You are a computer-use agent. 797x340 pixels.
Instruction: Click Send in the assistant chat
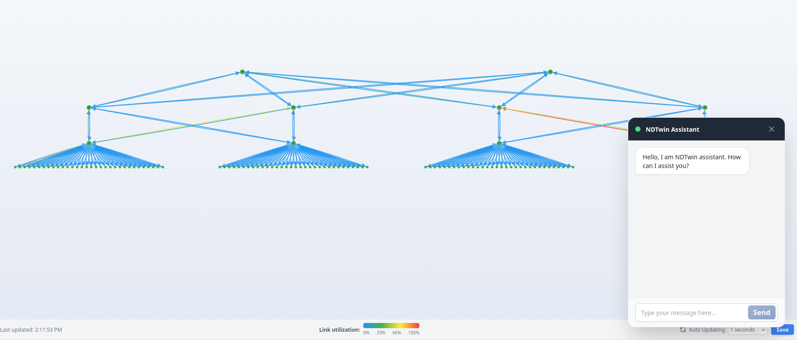coord(761,312)
